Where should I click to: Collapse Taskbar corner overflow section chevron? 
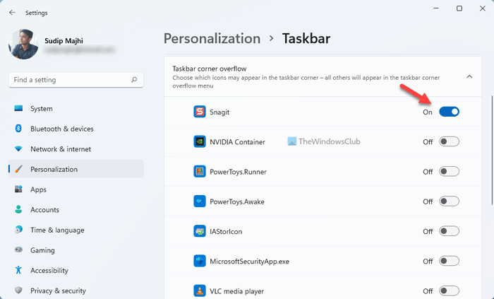point(469,76)
